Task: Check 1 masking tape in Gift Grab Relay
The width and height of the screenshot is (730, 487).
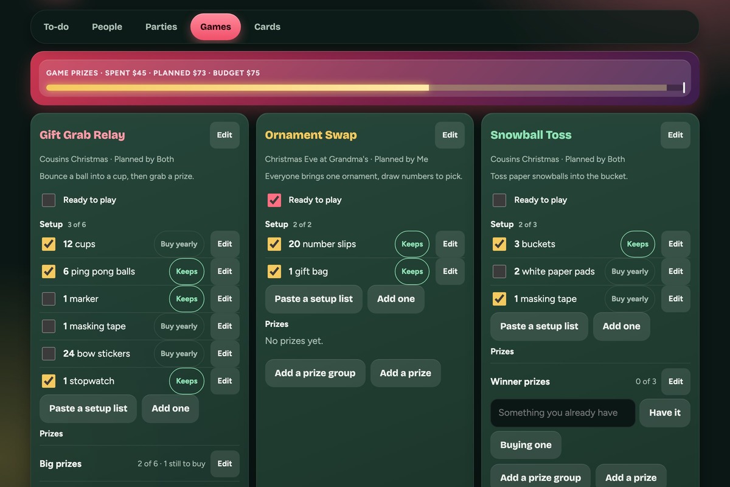Action: point(49,326)
